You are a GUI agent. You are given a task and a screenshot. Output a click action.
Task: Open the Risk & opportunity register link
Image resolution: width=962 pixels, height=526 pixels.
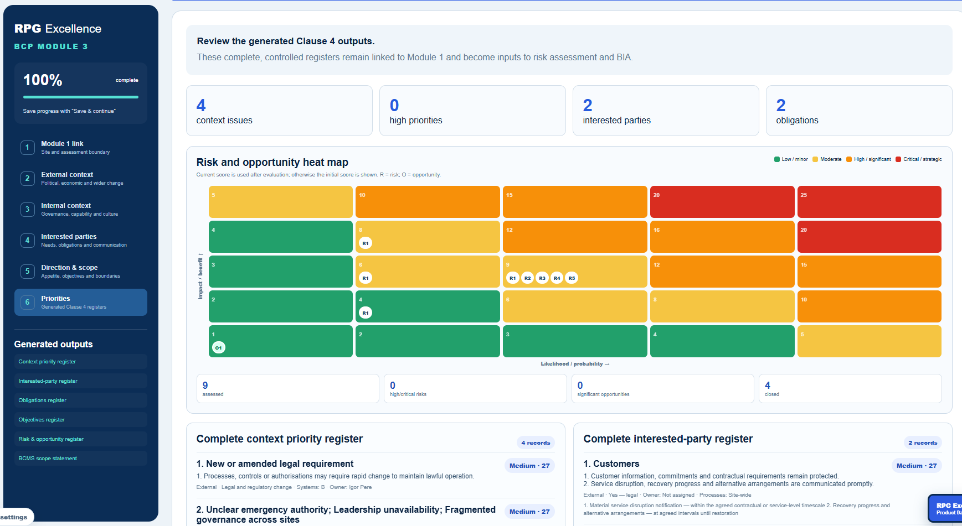coord(81,439)
